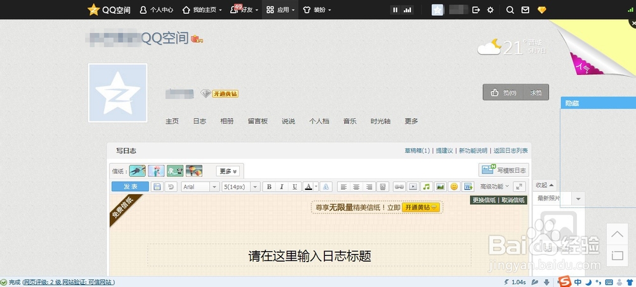Image resolution: width=636 pixels, height=287 pixels.
Task: Click the insert music note icon
Action: point(426,187)
